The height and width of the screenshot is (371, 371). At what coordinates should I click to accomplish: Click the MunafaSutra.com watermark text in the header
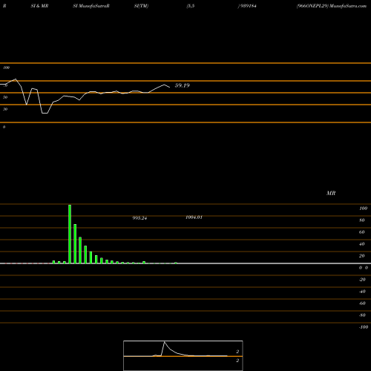tap(348, 6)
